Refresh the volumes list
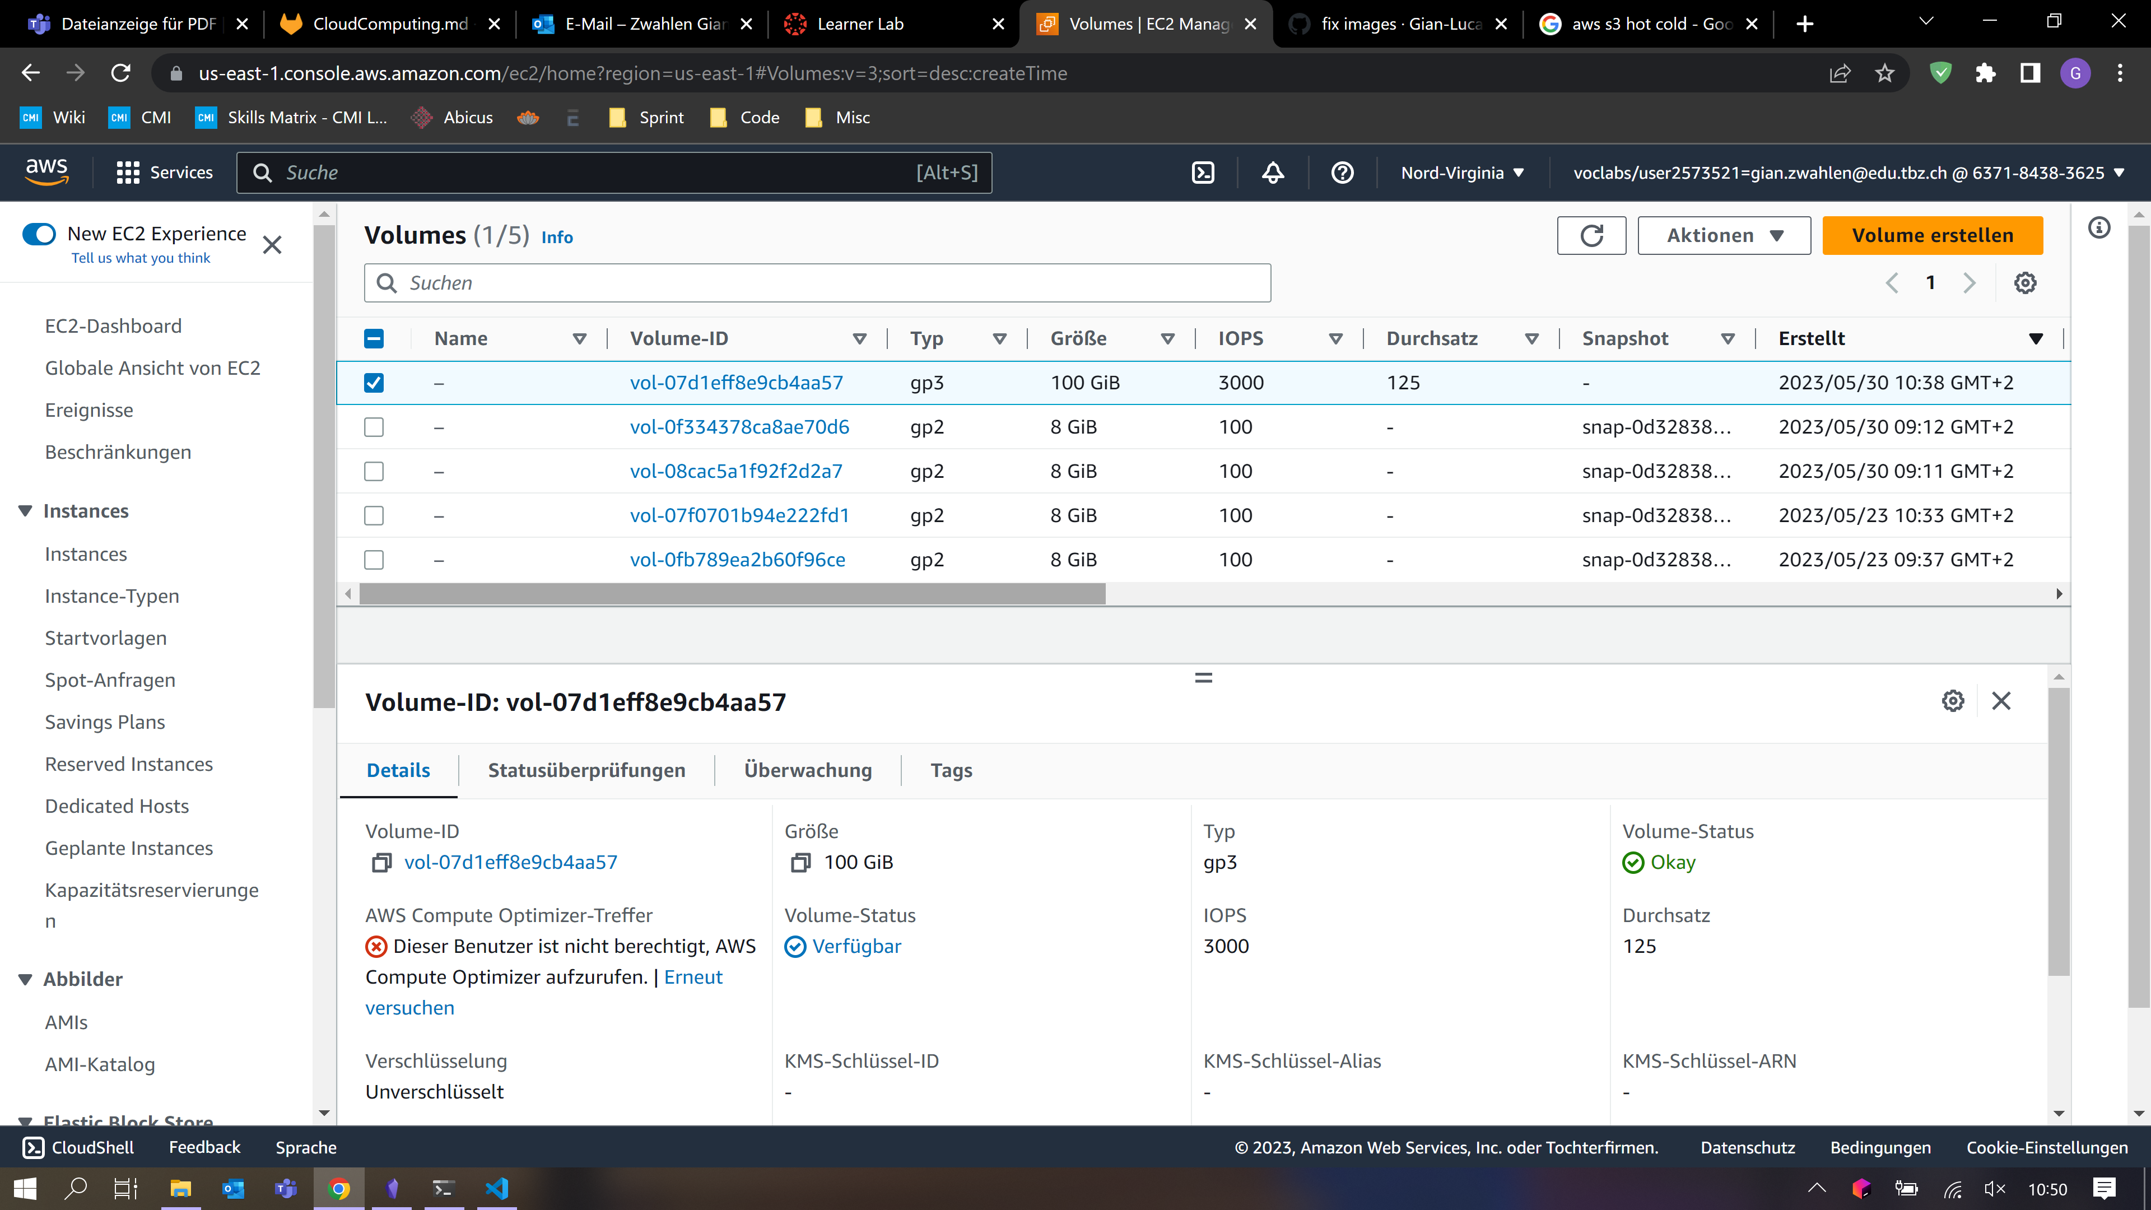 (x=1591, y=235)
